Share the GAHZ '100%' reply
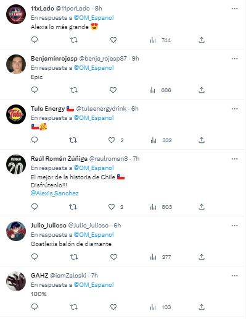 [202, 307]
